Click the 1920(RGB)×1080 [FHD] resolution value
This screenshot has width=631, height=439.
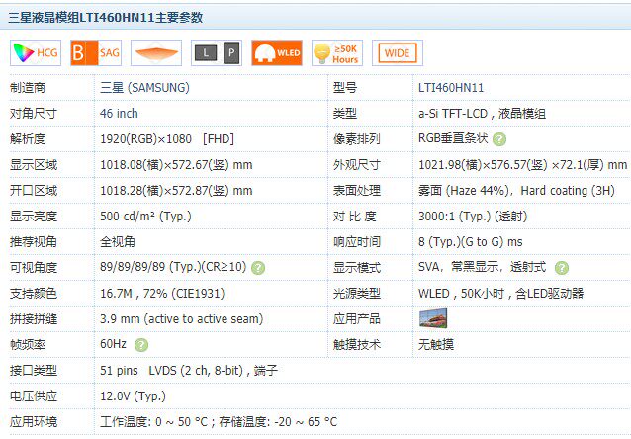pyautogui.click(x=167, y=138)
